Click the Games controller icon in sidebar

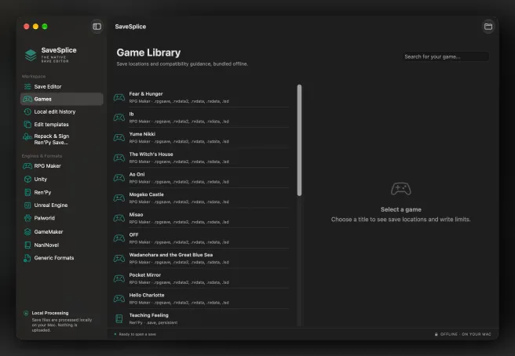[27, 99]
